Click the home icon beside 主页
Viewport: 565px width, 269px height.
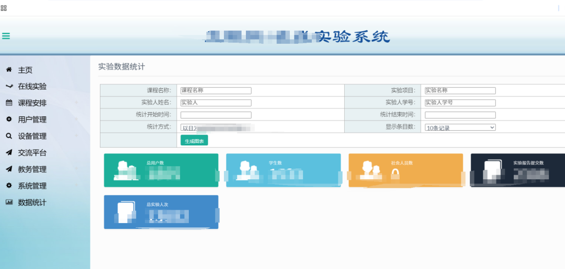click(9, 70)
